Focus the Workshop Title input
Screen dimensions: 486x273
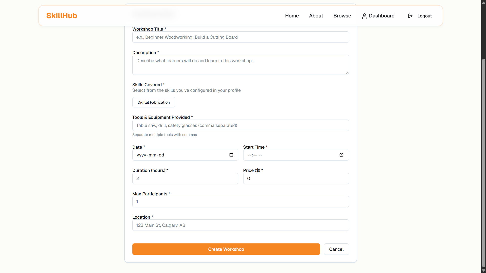click(x=240, y=37)
